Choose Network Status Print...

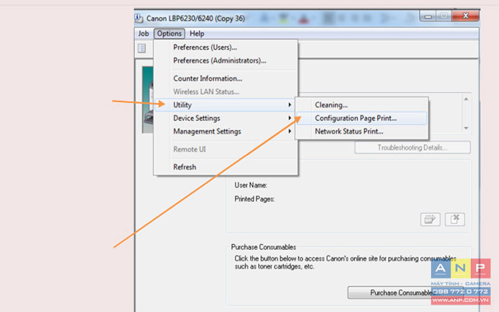point(362,132)
